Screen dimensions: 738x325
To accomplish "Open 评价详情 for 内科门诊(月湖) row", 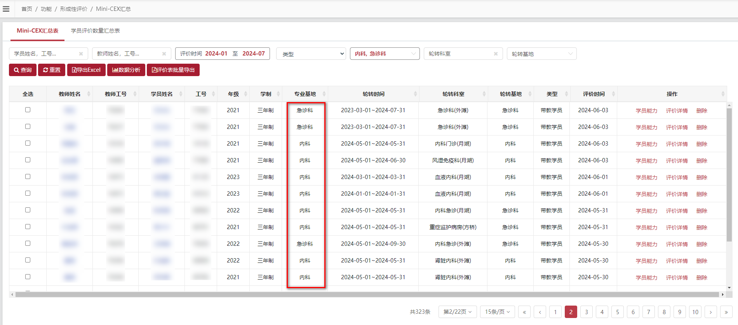I will [x=677, y=144].
